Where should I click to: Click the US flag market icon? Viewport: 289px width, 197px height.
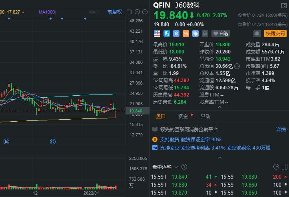click(x=157, y=33)
